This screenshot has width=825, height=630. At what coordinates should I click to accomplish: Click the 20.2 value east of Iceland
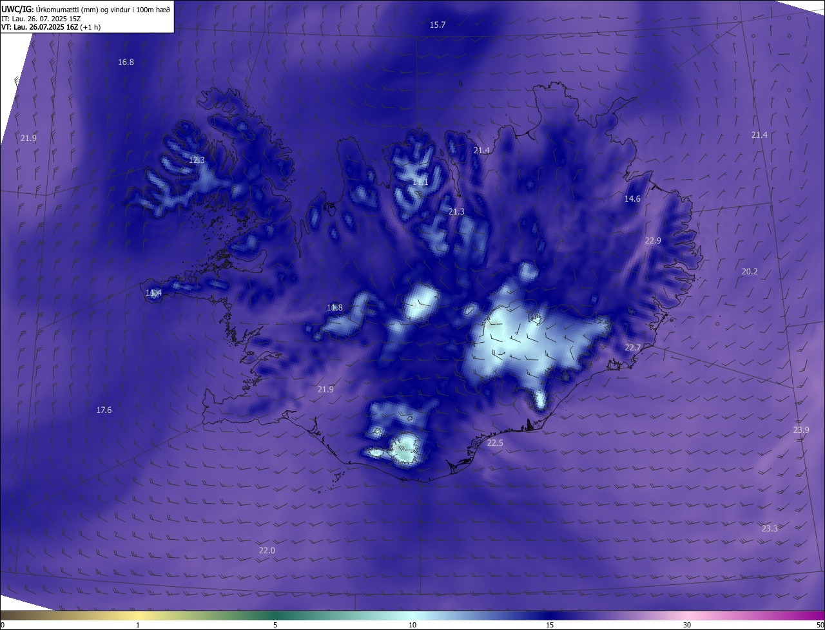pos(750,272)
